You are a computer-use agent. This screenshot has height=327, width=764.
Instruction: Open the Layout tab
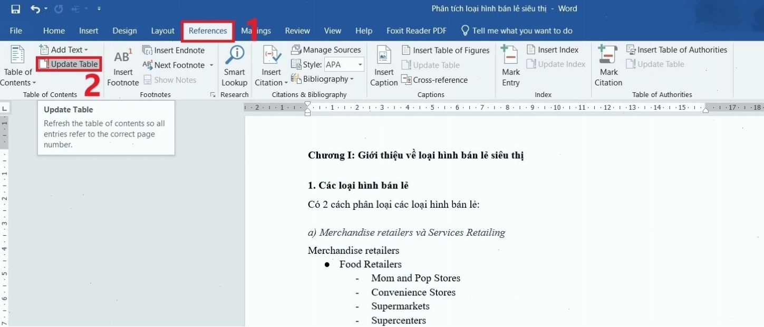(x=162, y=31)
